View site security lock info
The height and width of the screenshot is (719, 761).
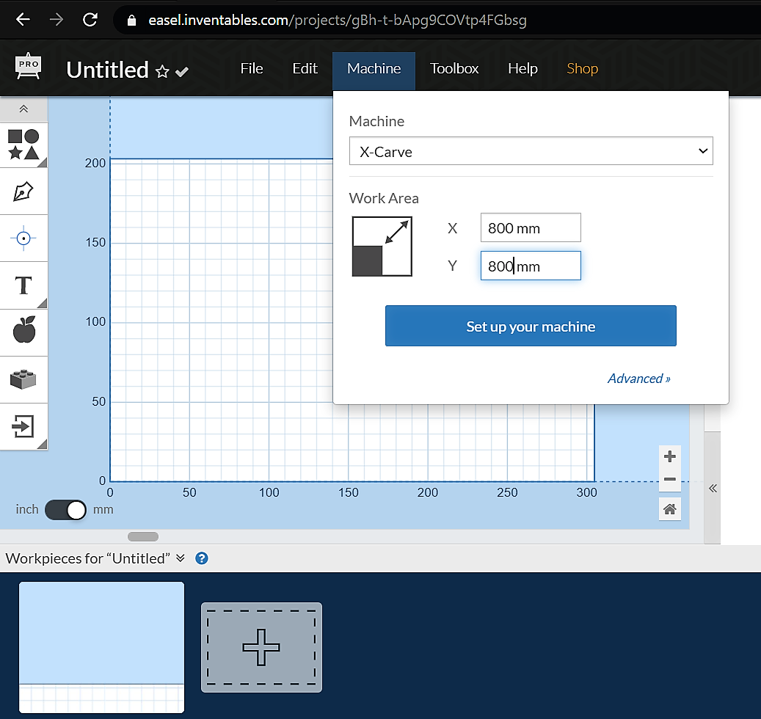[x=131, y=20]
